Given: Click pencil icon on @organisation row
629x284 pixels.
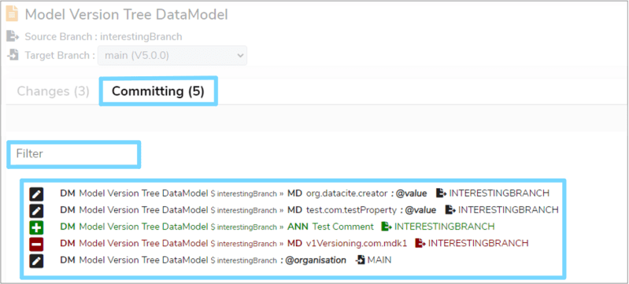Looking at the screenshot, I should click(36, 261).
